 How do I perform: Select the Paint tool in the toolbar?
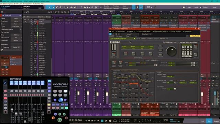click(64, 7)
